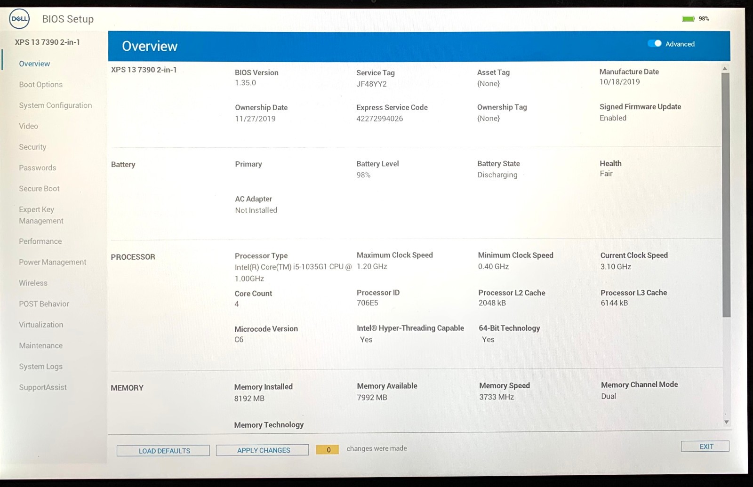Image resolution: width=753 pixels, height=487 pixels.
Task: Open Power Management section
Action: coord(52,262)
